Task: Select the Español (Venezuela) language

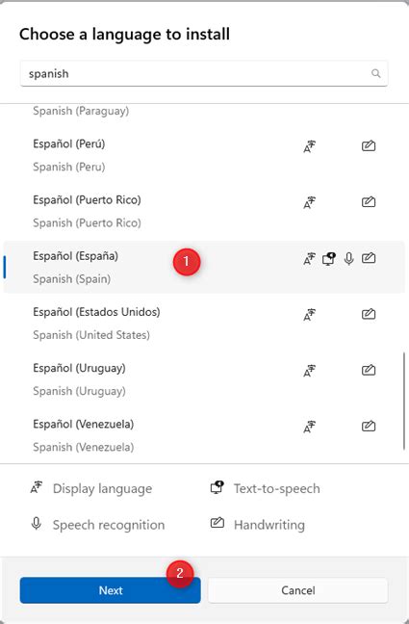Action: [x=204, y=435]
